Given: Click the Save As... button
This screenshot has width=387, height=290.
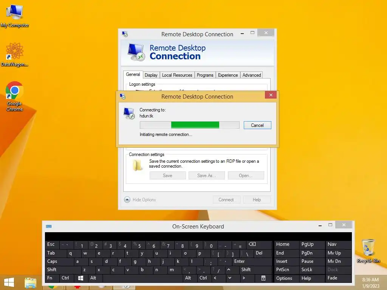Looking at the screenshot, I should tap(206, 176).
